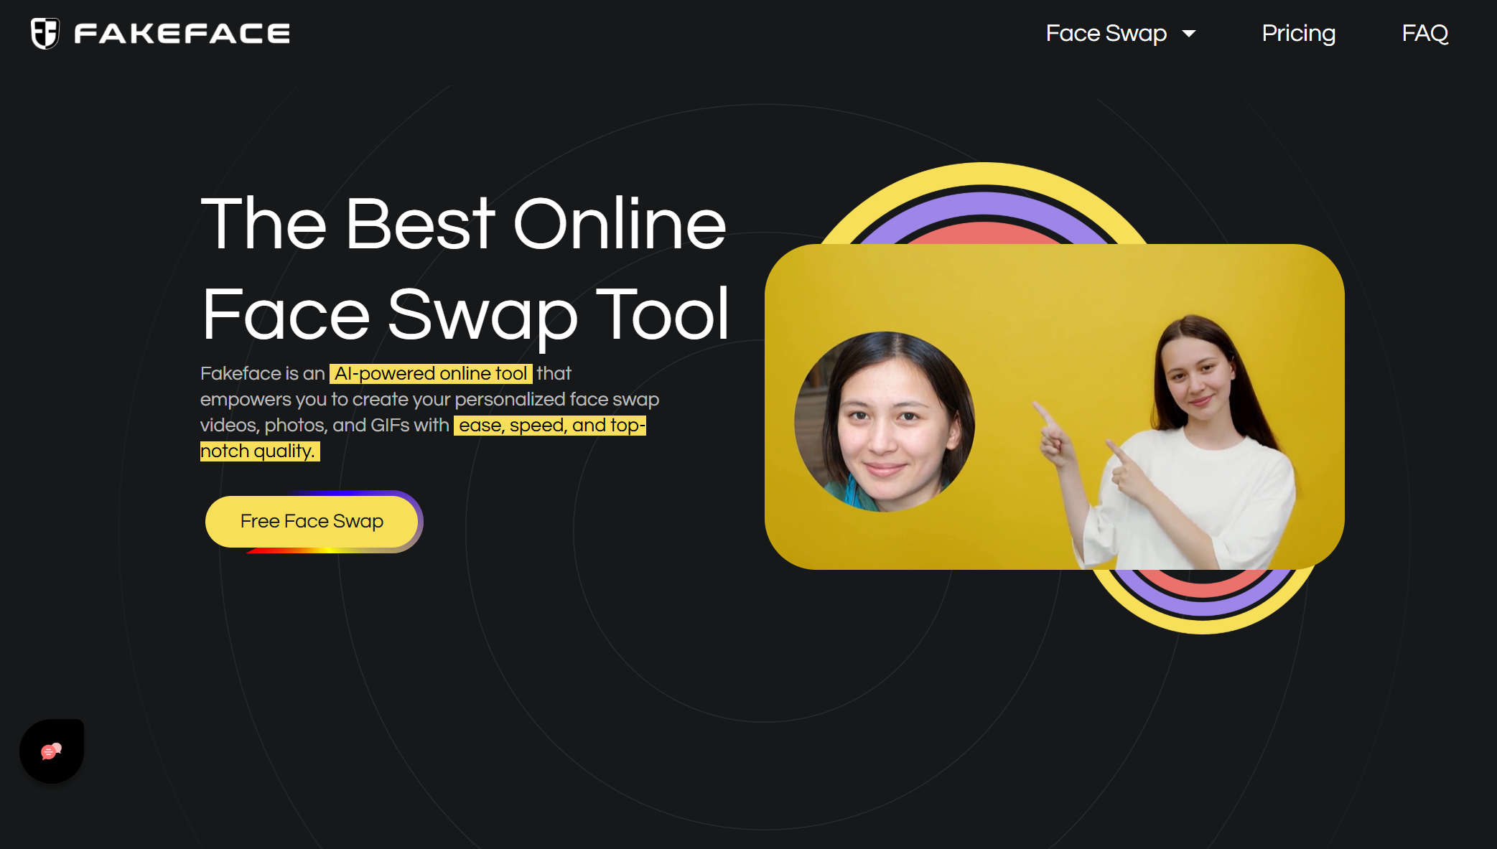The height and width of the screenshot is (849, 1497).
Task: Click the highlighted 'ease, speed, and top-' phrase
Action: pos(550,426)
